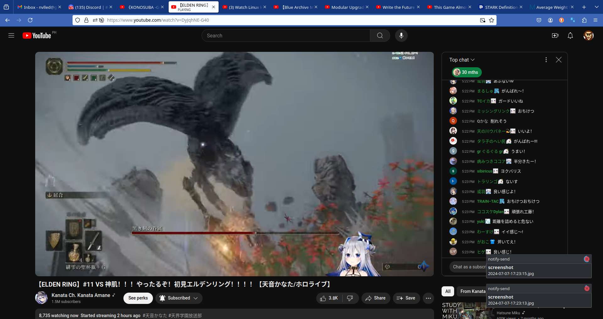Open picture-in-picture icon in address bar

pos(483,20)
